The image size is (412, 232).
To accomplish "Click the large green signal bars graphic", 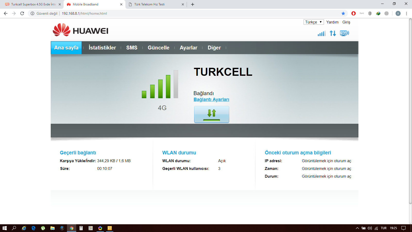I will [160, 84].
